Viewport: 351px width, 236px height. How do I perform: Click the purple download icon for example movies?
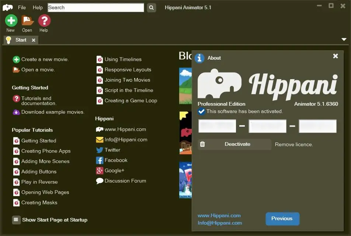coord(16,112)
